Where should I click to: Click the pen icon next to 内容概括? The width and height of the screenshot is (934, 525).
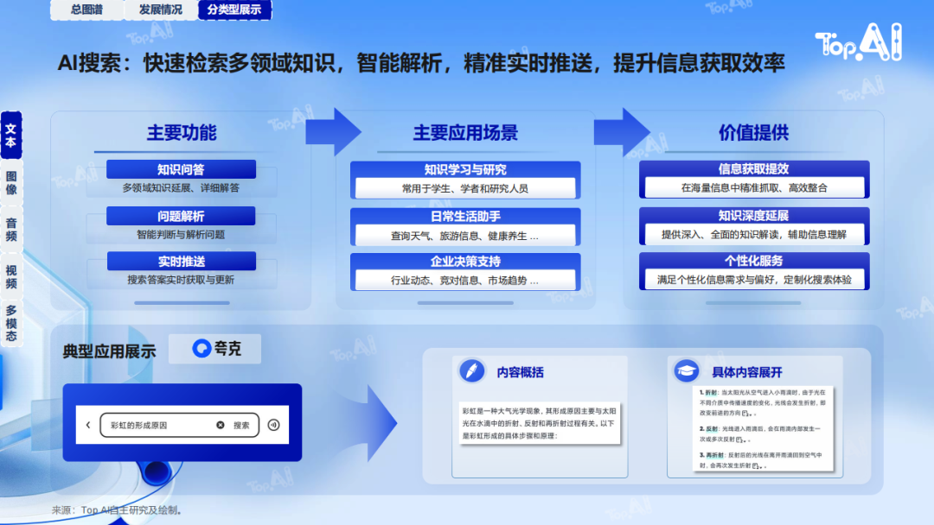click(x=472, y=371)
